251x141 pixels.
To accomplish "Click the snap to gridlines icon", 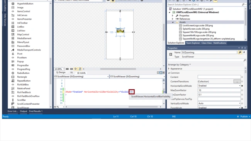I will coord(71,69).
